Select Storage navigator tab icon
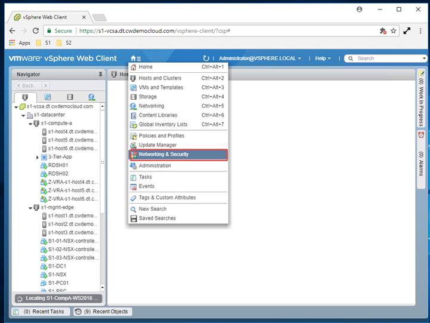The height and width of the screenshot is (323, 430). pyautogui.click(x=70, y=97)
